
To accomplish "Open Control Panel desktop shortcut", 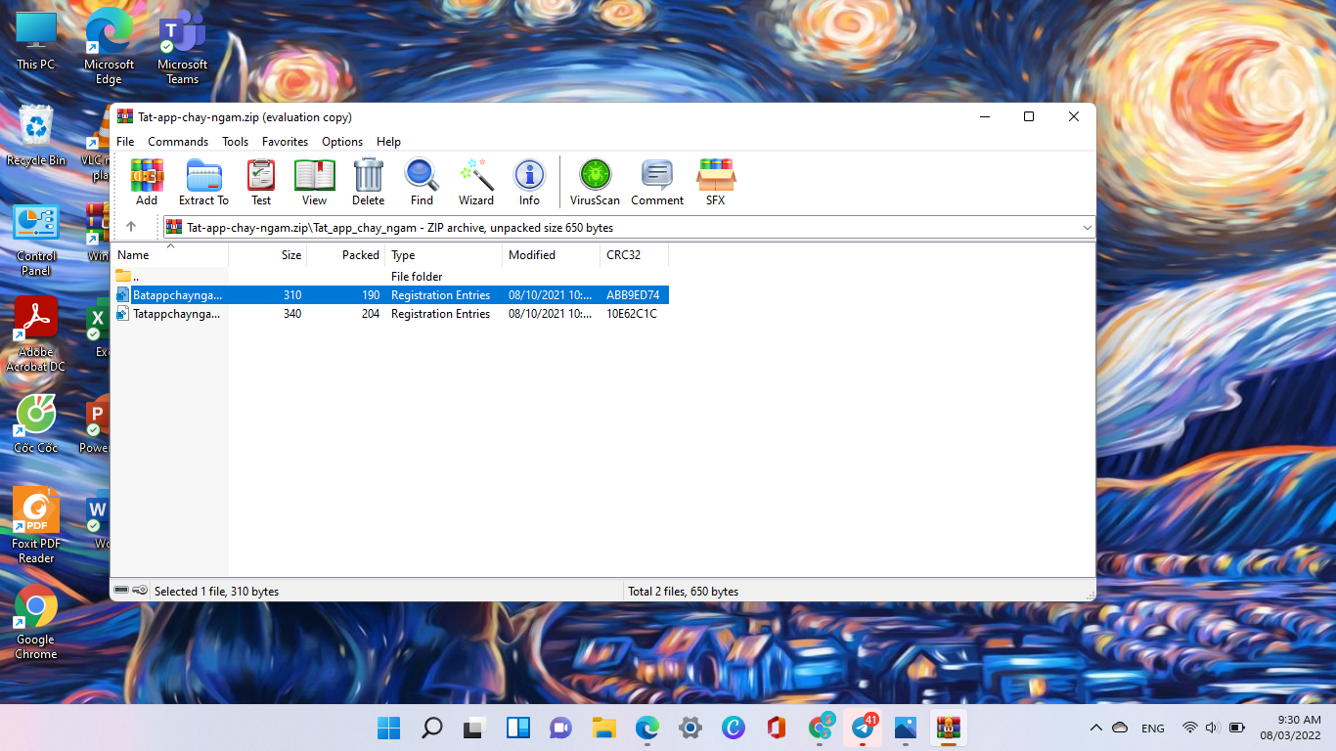I will point(36,241).
